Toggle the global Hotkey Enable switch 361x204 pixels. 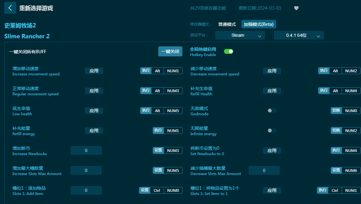[229, 51]
